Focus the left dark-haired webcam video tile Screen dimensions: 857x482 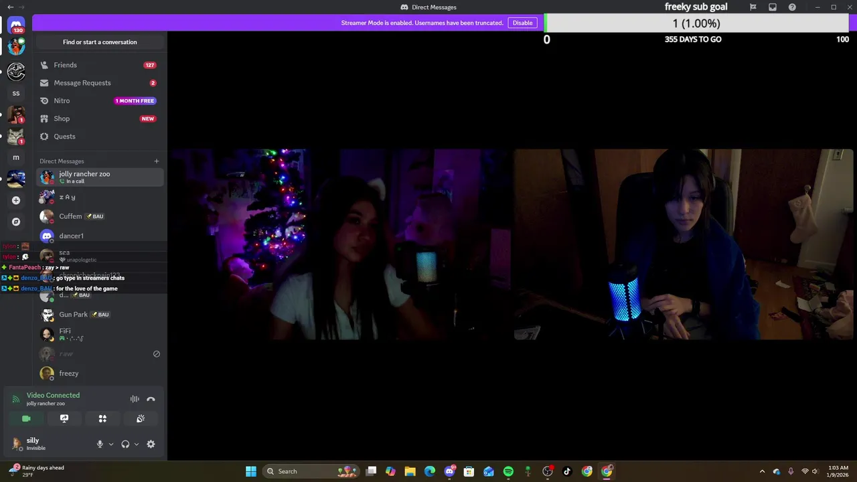[340, 244]
